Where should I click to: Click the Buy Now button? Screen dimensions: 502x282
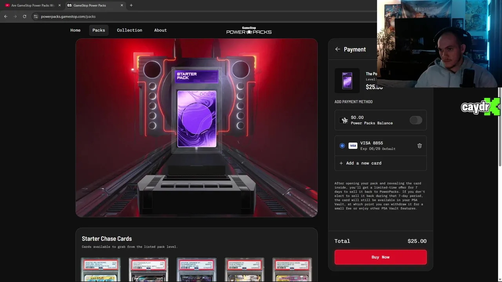pyautogui.click(x=380, y=257)
